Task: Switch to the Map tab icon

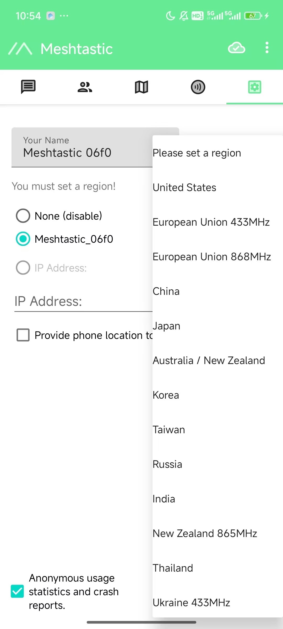Action: [141, 87]
